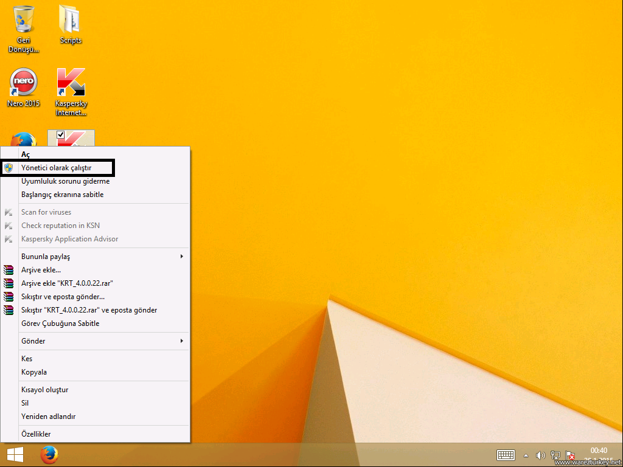The width and height of the screenshot is (623, 467).
Task: Open Kaspersky Internet Security desktop shortcut
Action: (71, 83)
